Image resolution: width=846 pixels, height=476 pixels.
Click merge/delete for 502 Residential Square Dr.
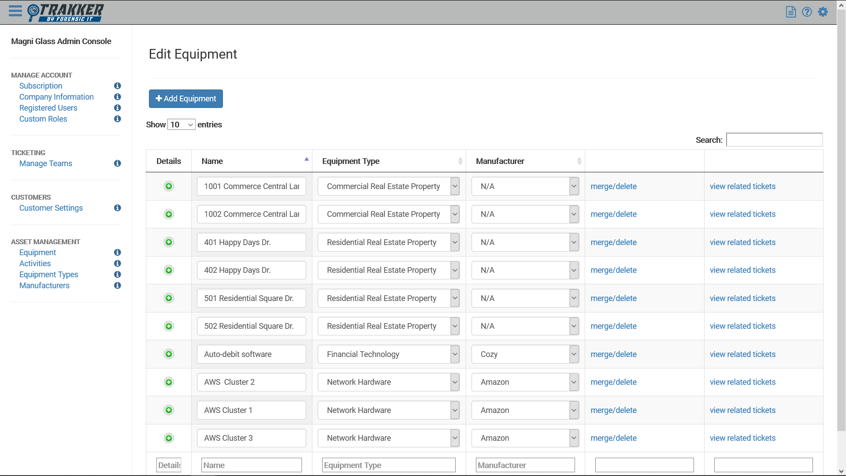pyautogui.click(x=613, y=326)
